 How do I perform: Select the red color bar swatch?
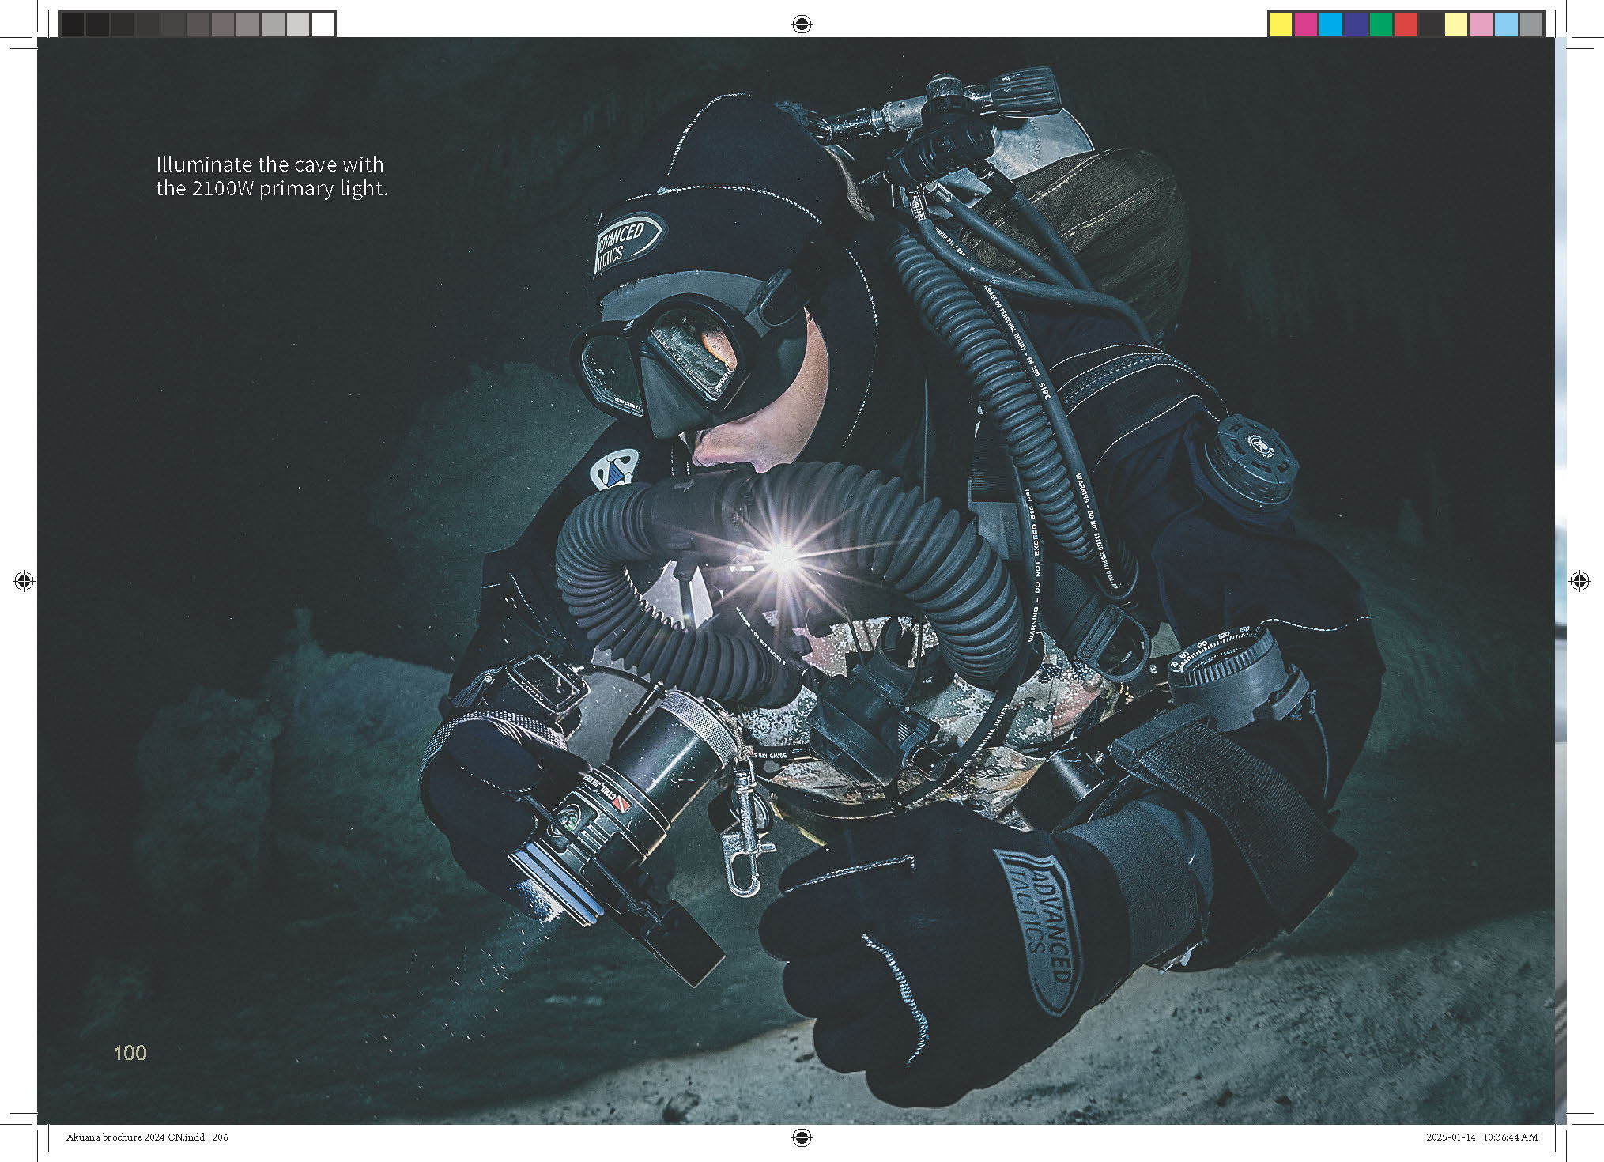[1406, 25]
